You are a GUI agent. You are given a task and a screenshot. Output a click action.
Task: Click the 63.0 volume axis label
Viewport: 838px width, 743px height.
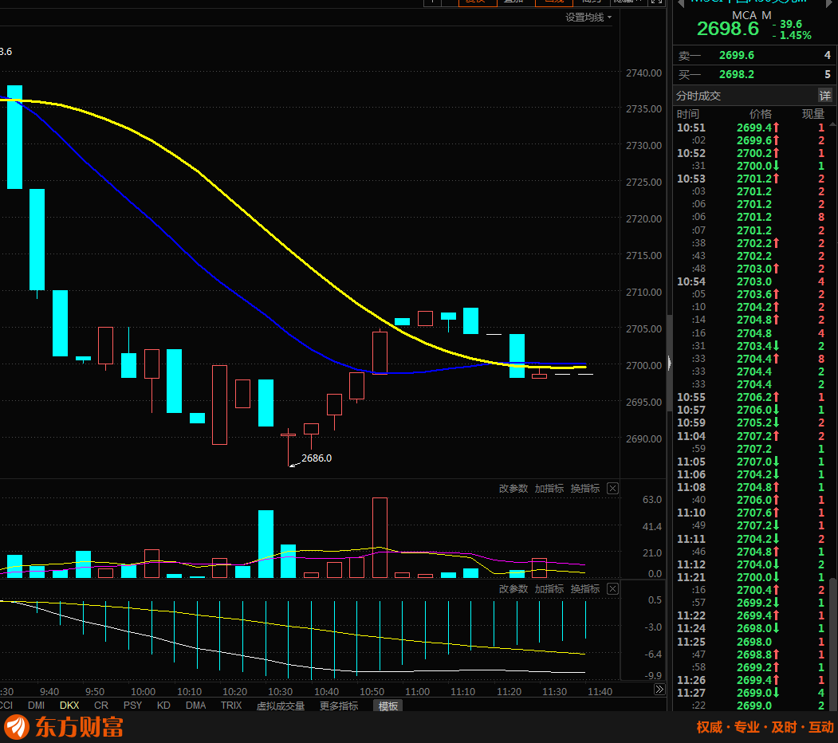(652, 500)
